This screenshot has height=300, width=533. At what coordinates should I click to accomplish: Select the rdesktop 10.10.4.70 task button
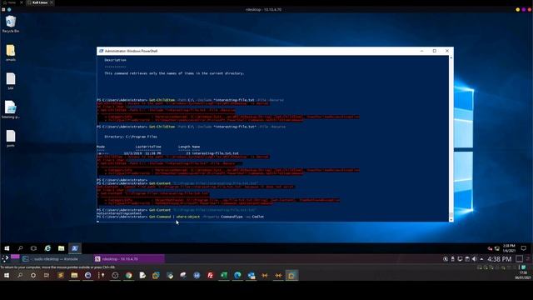pyautogui.click(x=129, y=259)
